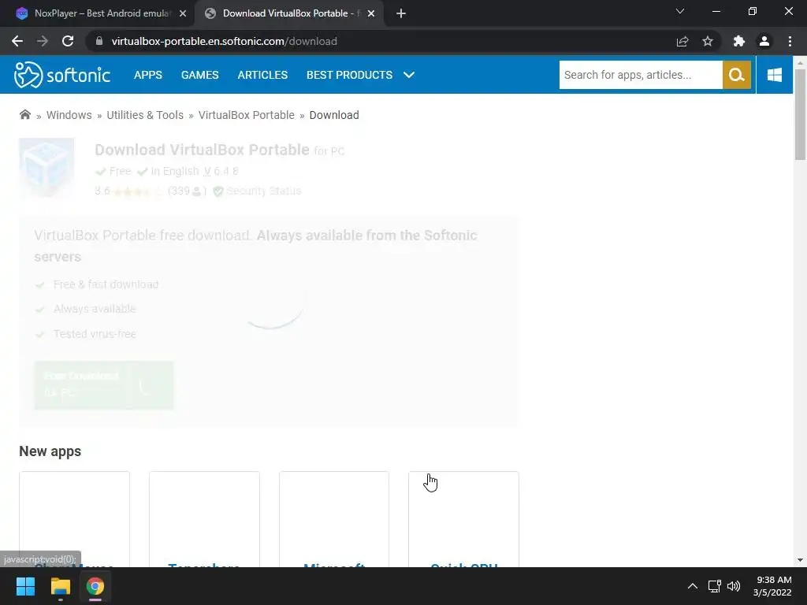Click the padlock site info icon
Viewport: 807px width, 605px height.
coord(99,41)
